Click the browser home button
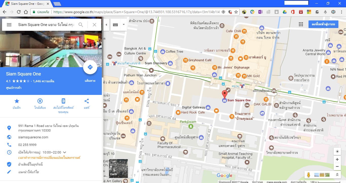 [26, 12]
